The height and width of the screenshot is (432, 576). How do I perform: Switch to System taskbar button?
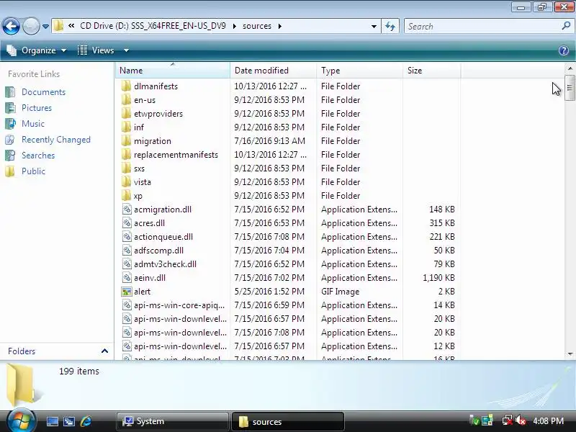point(173,421)
